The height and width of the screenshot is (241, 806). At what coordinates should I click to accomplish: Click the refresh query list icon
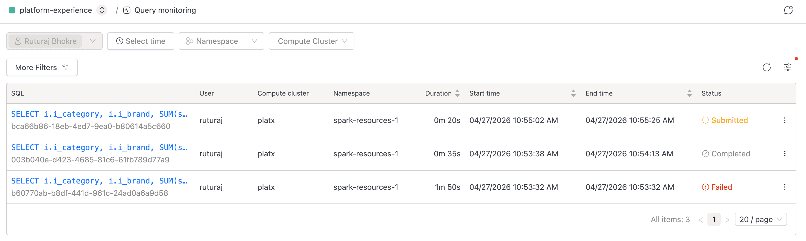point(766,67)
